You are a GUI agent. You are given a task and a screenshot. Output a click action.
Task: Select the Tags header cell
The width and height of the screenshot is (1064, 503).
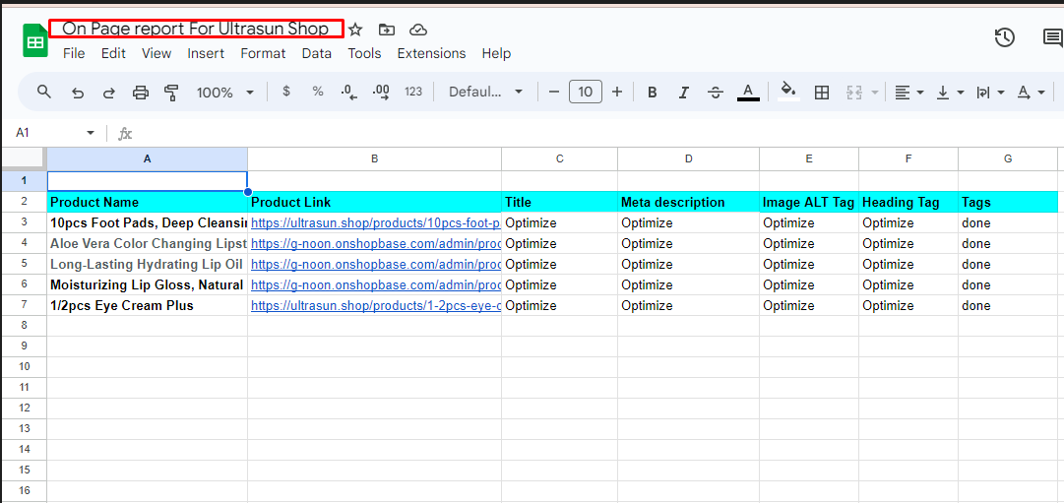[1008, 203]
